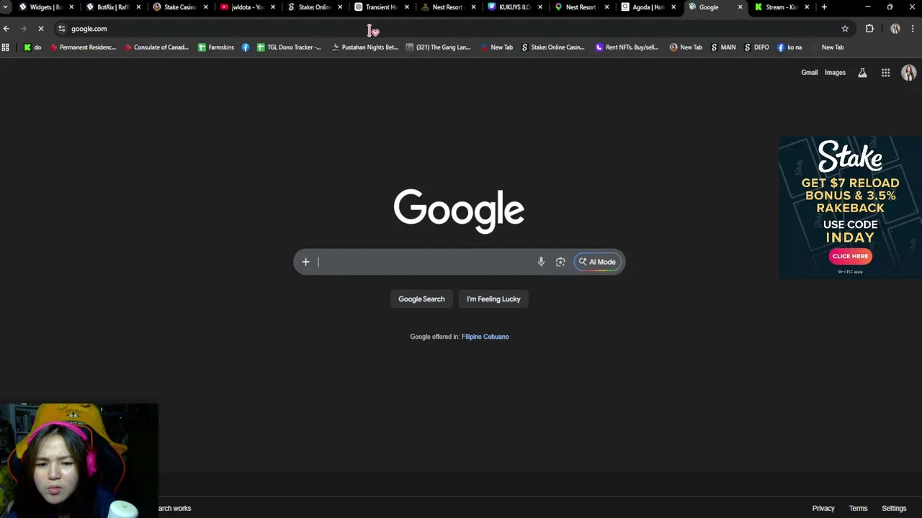Image resolution: width=922 pixels, height=518 pixels.
Task: Start voice search with microphone
Action: pos(541,262)
